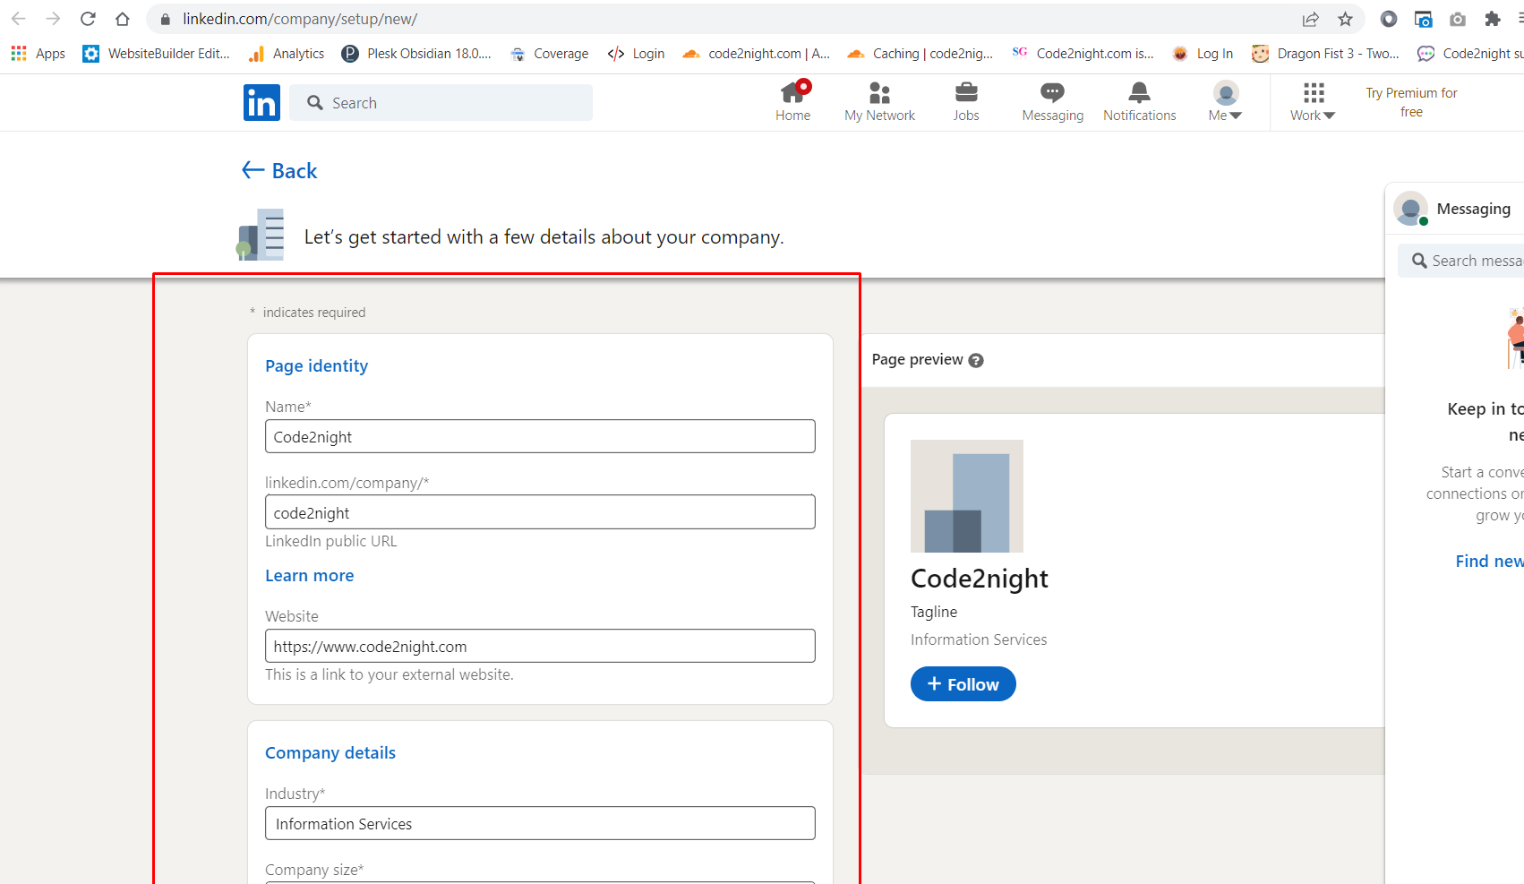Image resolution: width=1524 pixels, height=884 pixels.
Task: Click the Code2night name in the page preview
Action: point(979,579)
